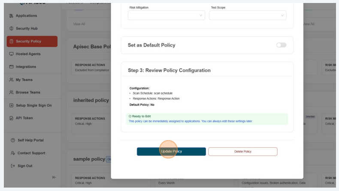Image resolution: width=339 pixels, height=191 pixels.
Task: Click the 'inherited policy' card title
Action: (x=91, y=100)
